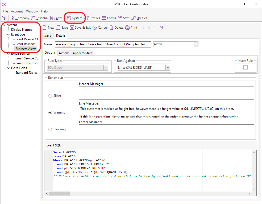This screenshot has height=204, width=262.
Task: Collapse the Email Service tree node
Action: [8, 54]
